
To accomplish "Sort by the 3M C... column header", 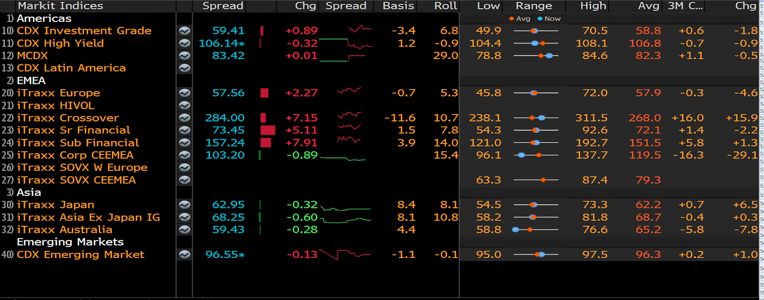I will coord(685,6).
